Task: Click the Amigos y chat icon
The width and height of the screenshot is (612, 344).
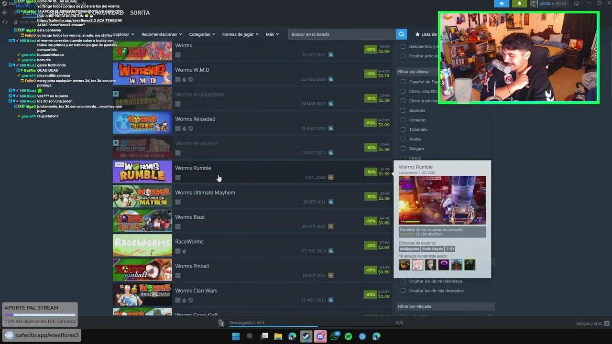Action: pos(606,323)
